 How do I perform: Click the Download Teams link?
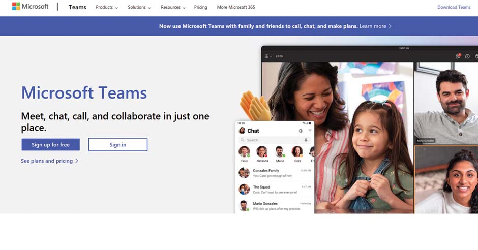point(454,7)
